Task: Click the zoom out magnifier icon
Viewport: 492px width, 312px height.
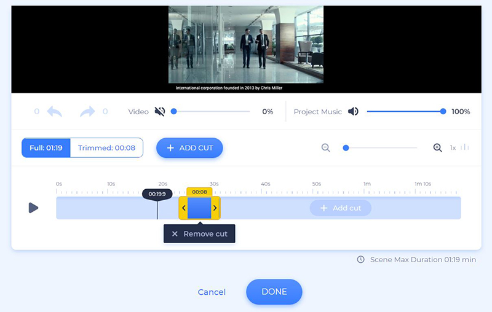Action: click(x=326, y=148)
